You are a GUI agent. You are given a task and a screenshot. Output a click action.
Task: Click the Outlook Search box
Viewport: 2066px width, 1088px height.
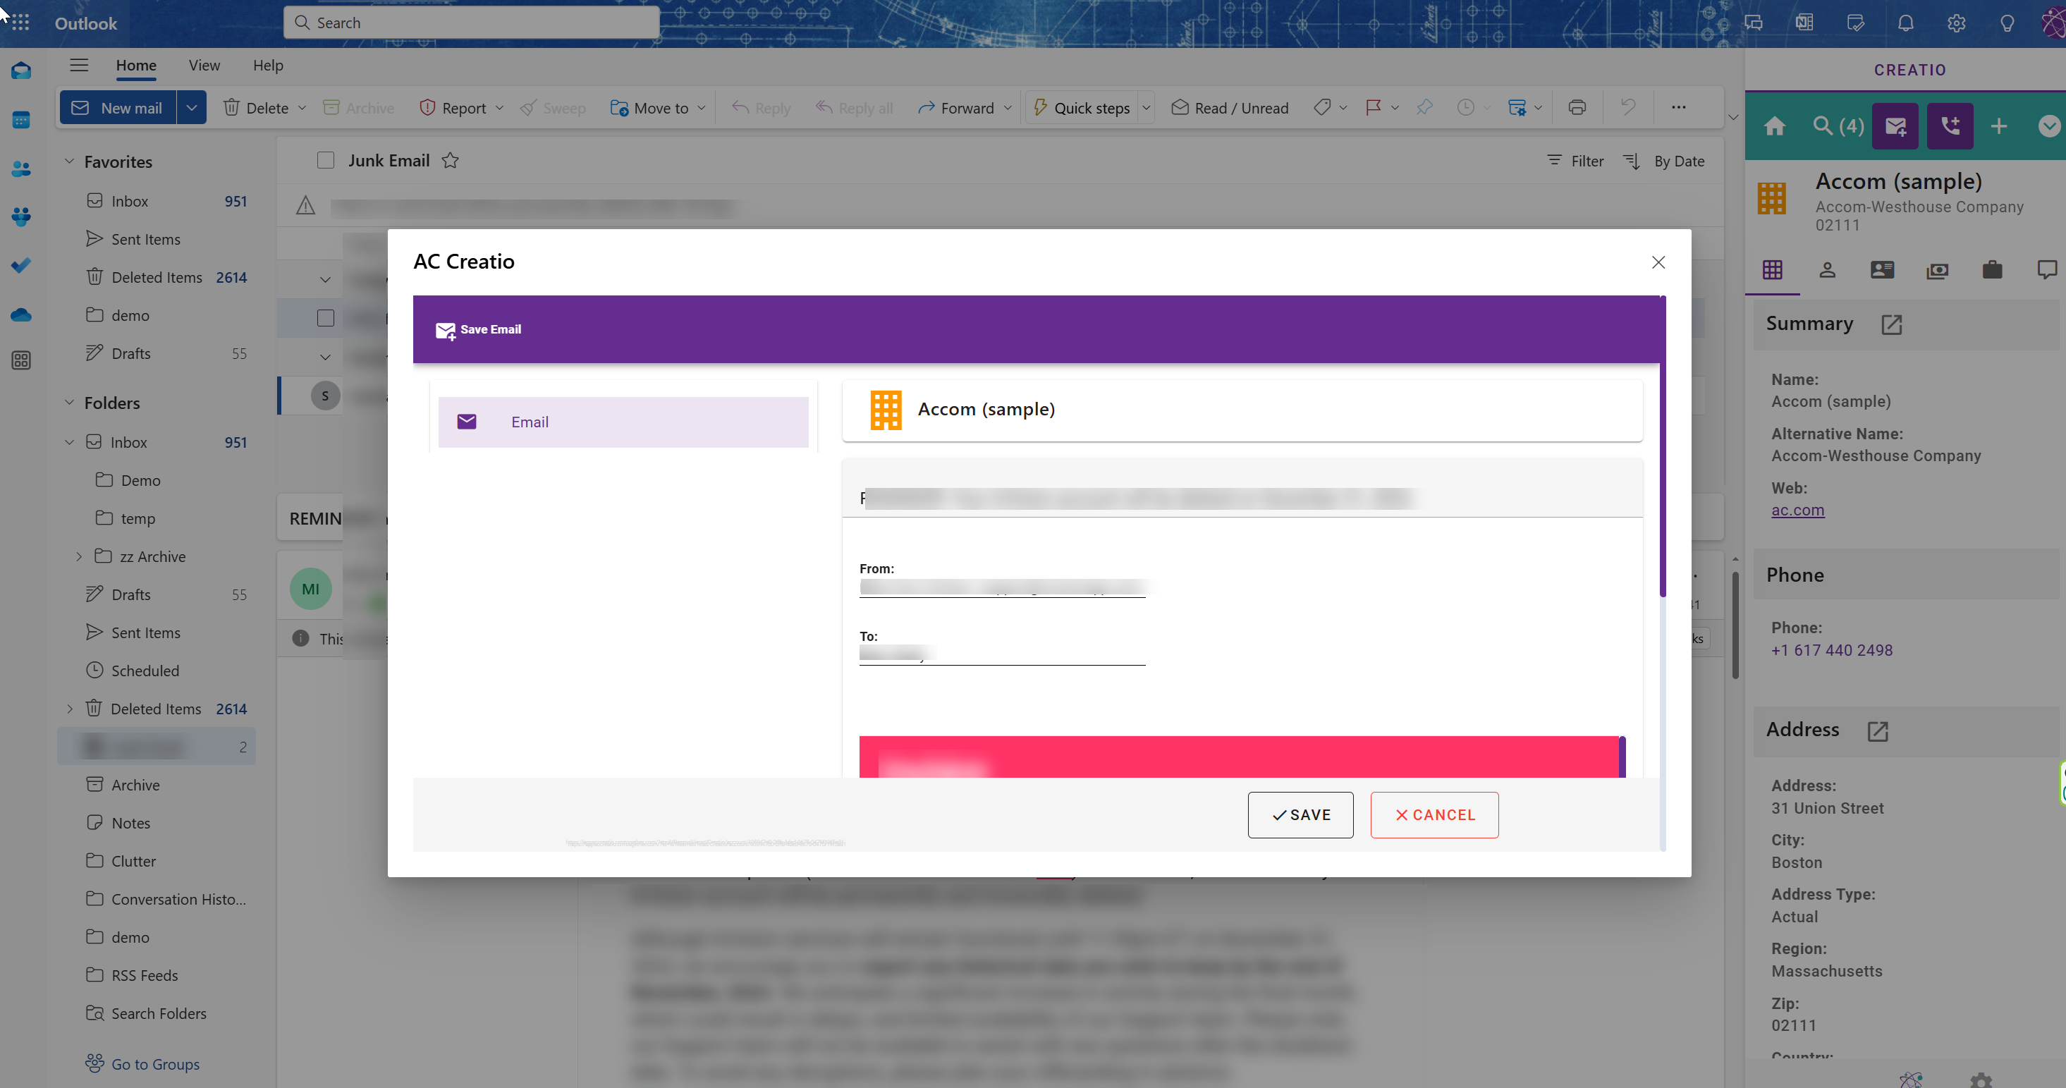(472, 23)
